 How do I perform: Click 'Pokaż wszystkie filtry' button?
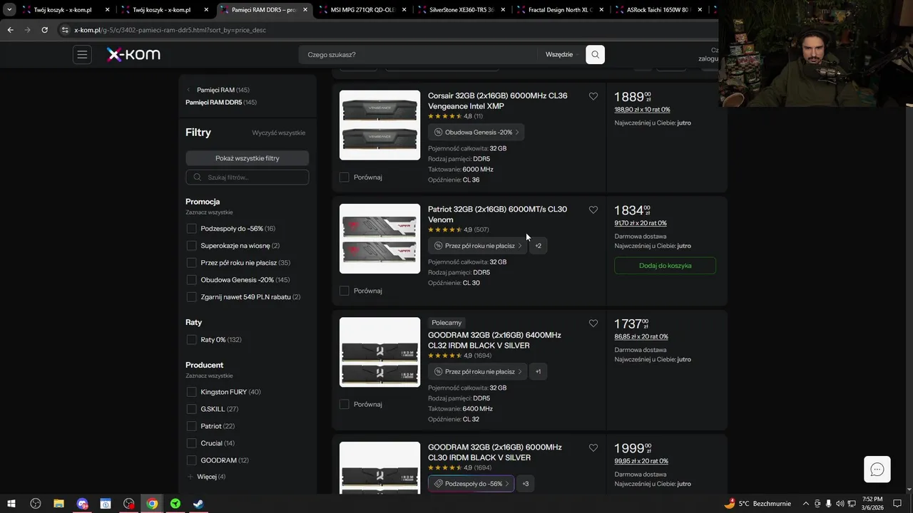click(x=247, y=158)
